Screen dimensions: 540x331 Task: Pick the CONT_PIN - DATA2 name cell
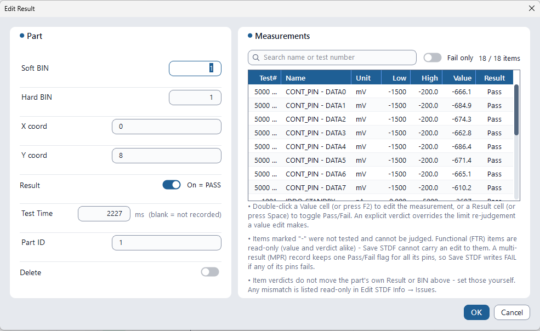(x=316, y=119)
